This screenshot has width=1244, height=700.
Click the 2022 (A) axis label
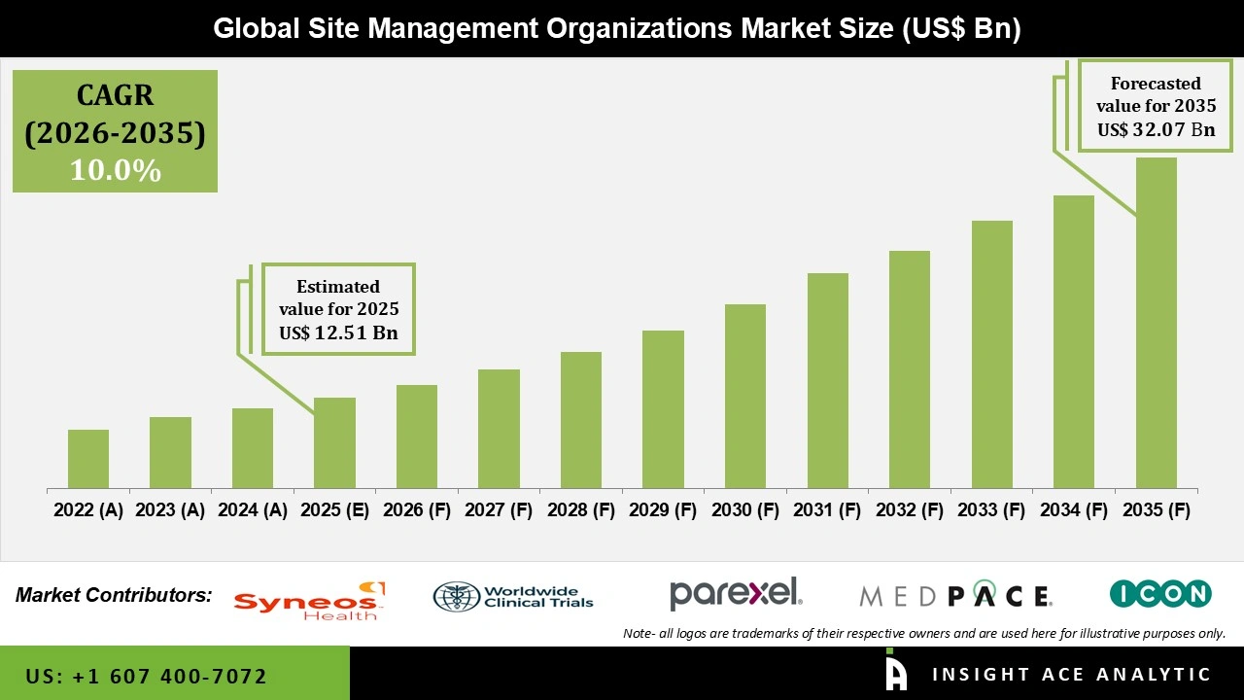pos(86,509)
